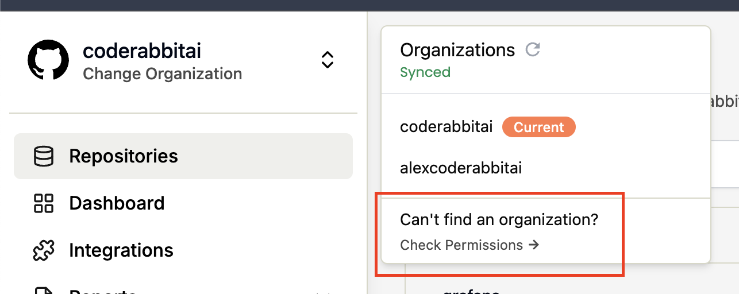Image resolution: width=739 pixels, height=294 pixels.
Task: Click the Integrations puzzle icon
Action: point(44,250)
